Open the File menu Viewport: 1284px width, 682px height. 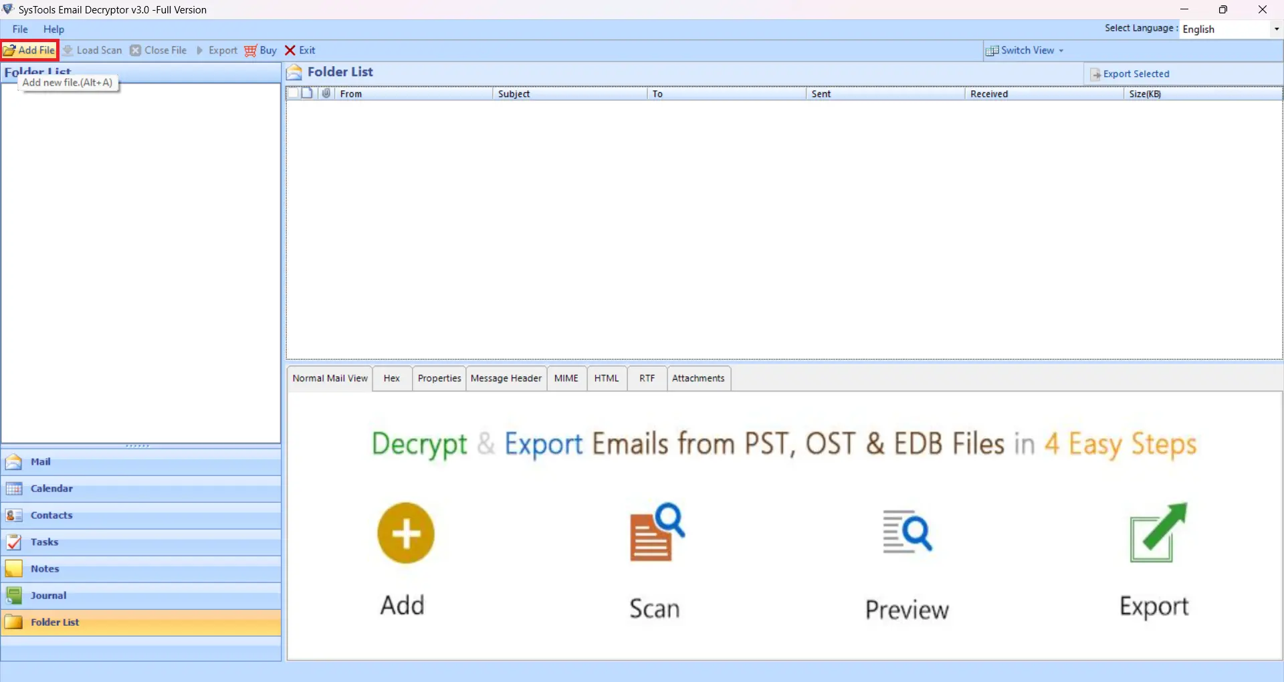[20, 29]
